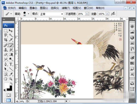Open the flow slider arrow
The image size is (137, 104).
(107, 14)
